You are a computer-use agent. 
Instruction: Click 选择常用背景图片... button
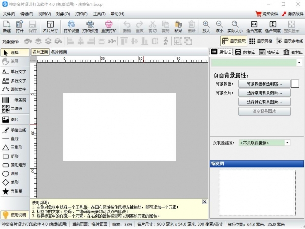(x=264, y=93)
